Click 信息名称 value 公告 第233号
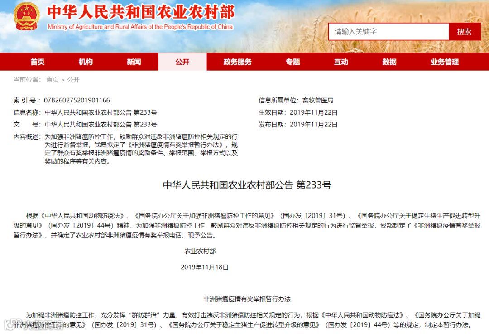This screenshot has height=334, width=489. tap(101, 112)
